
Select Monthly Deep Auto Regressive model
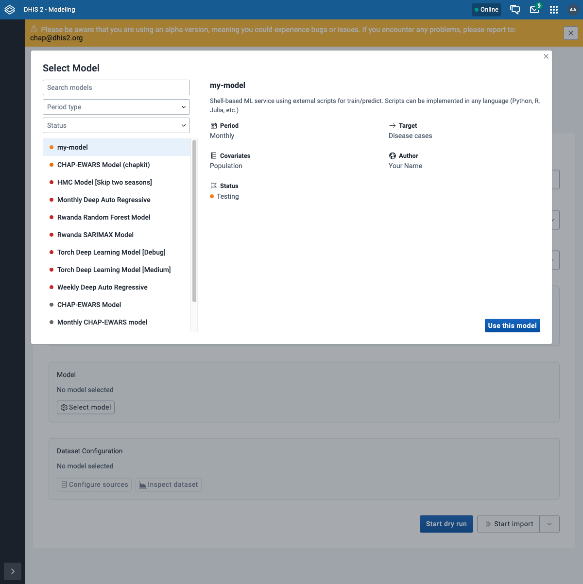[117, 200]
